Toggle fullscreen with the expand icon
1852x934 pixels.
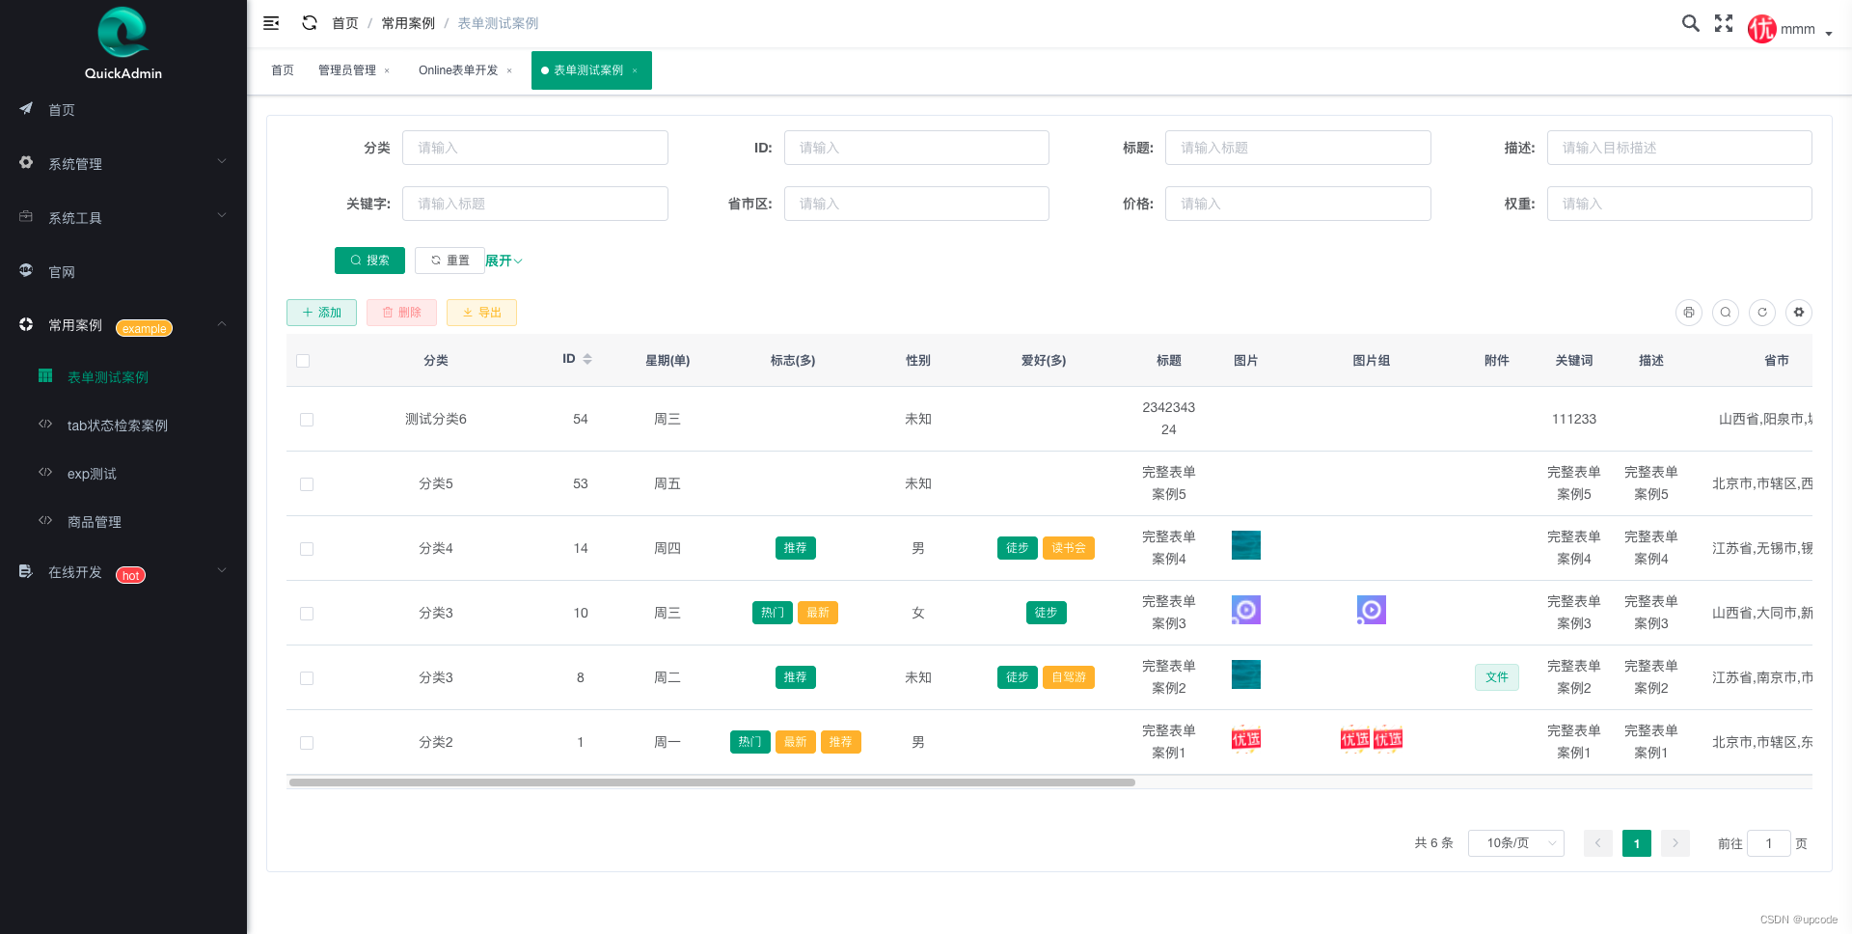(1724, 23)
